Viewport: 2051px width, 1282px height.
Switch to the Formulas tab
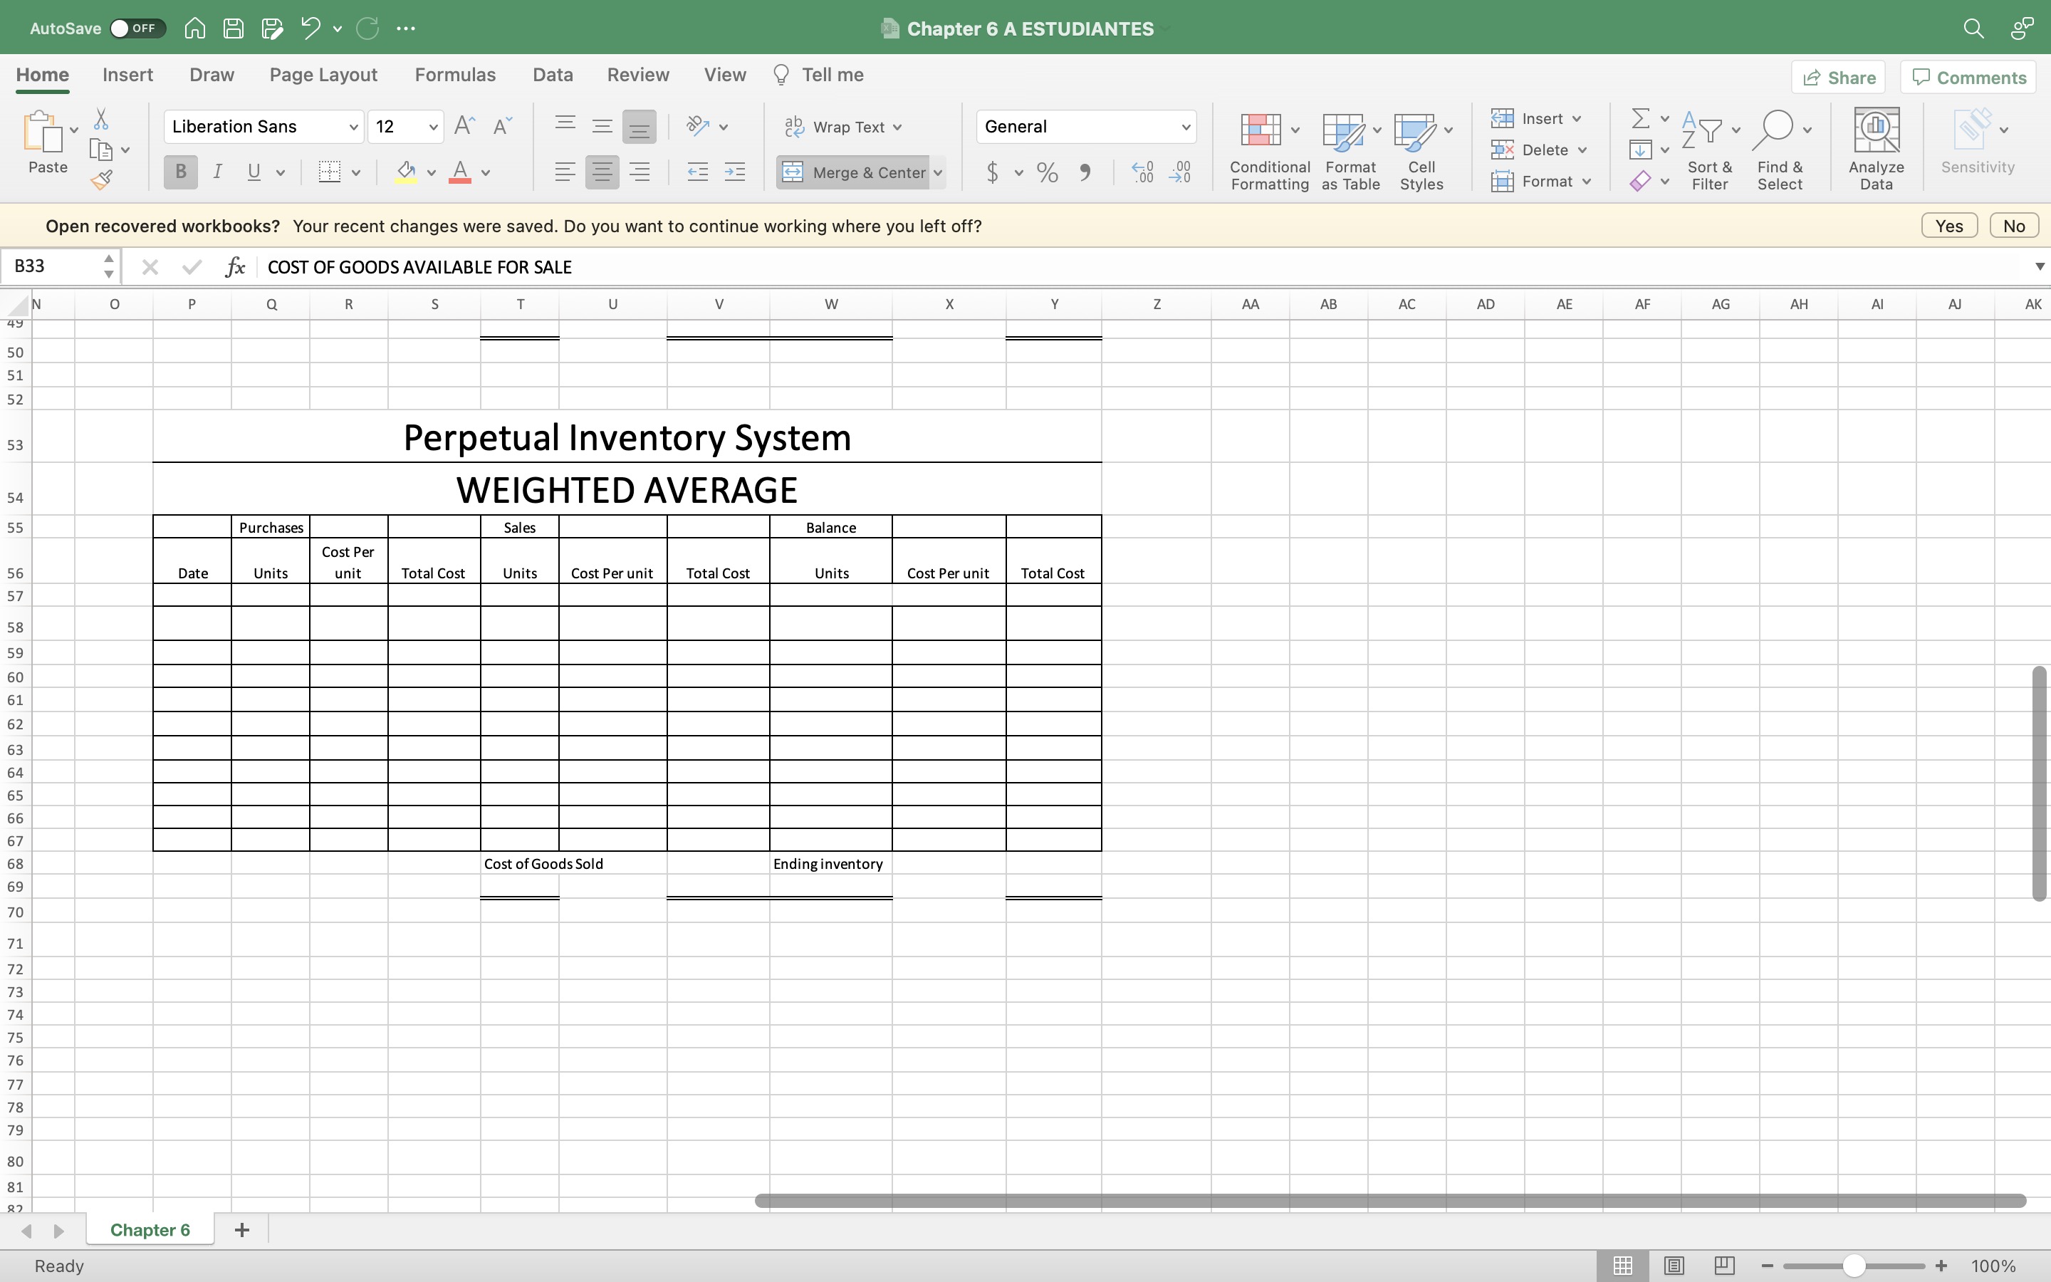[x=454, y=75]
